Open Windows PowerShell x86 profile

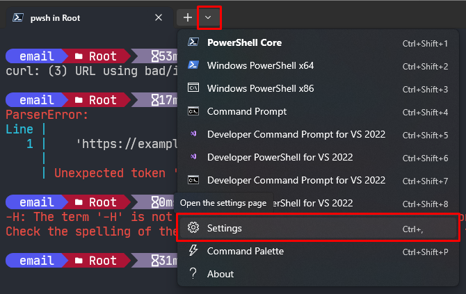[319, 88]
